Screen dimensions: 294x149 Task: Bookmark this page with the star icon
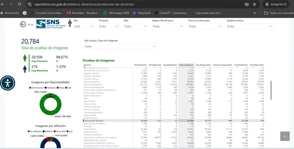tap(254, 4)
